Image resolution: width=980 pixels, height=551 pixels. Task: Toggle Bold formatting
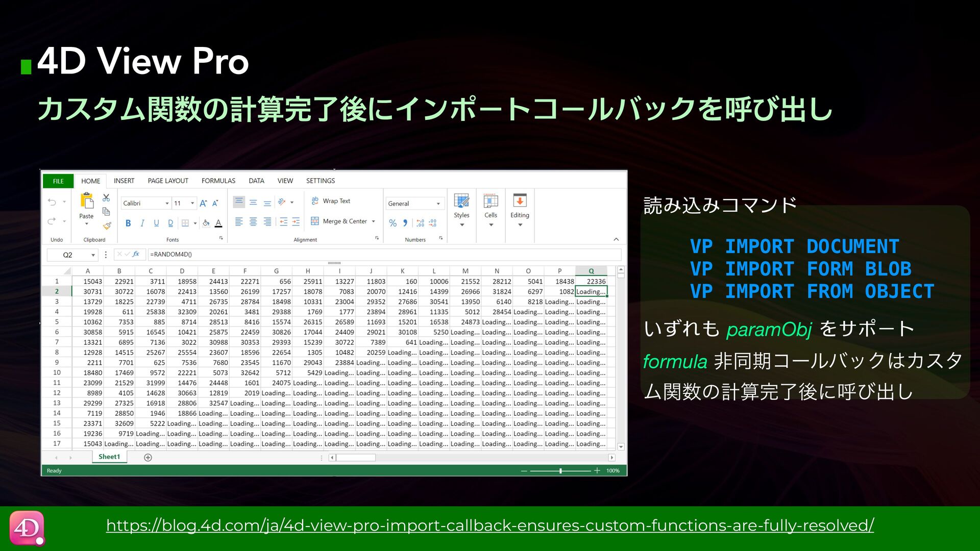128,223
